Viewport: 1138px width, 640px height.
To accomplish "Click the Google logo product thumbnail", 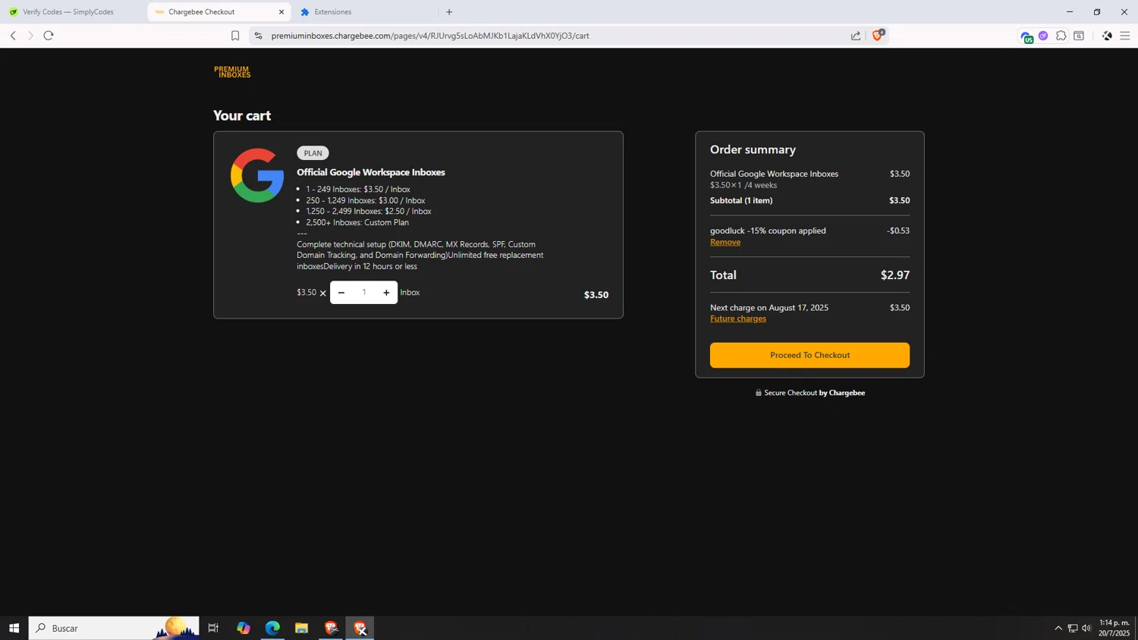I will pos(257,175).
